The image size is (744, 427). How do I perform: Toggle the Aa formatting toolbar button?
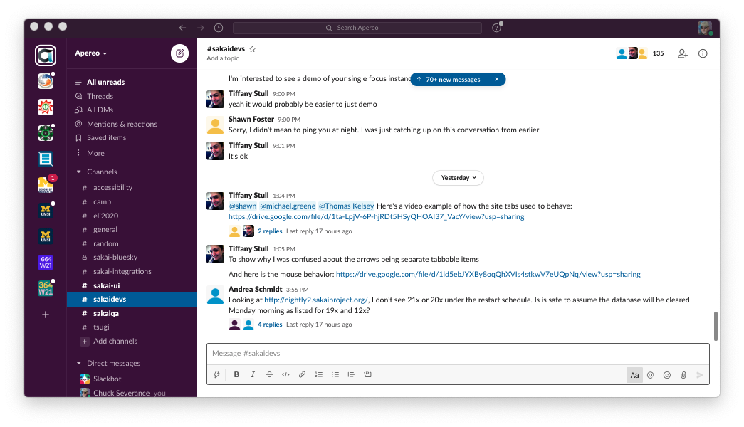click(634, 374)
